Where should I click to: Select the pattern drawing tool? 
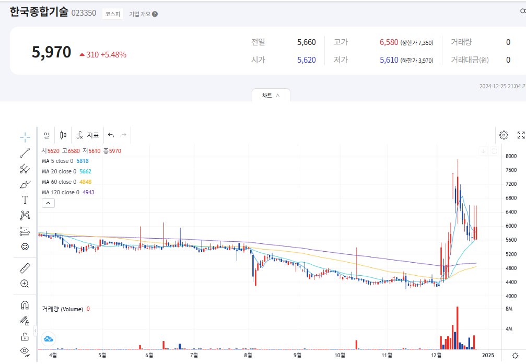click(25, 215)
